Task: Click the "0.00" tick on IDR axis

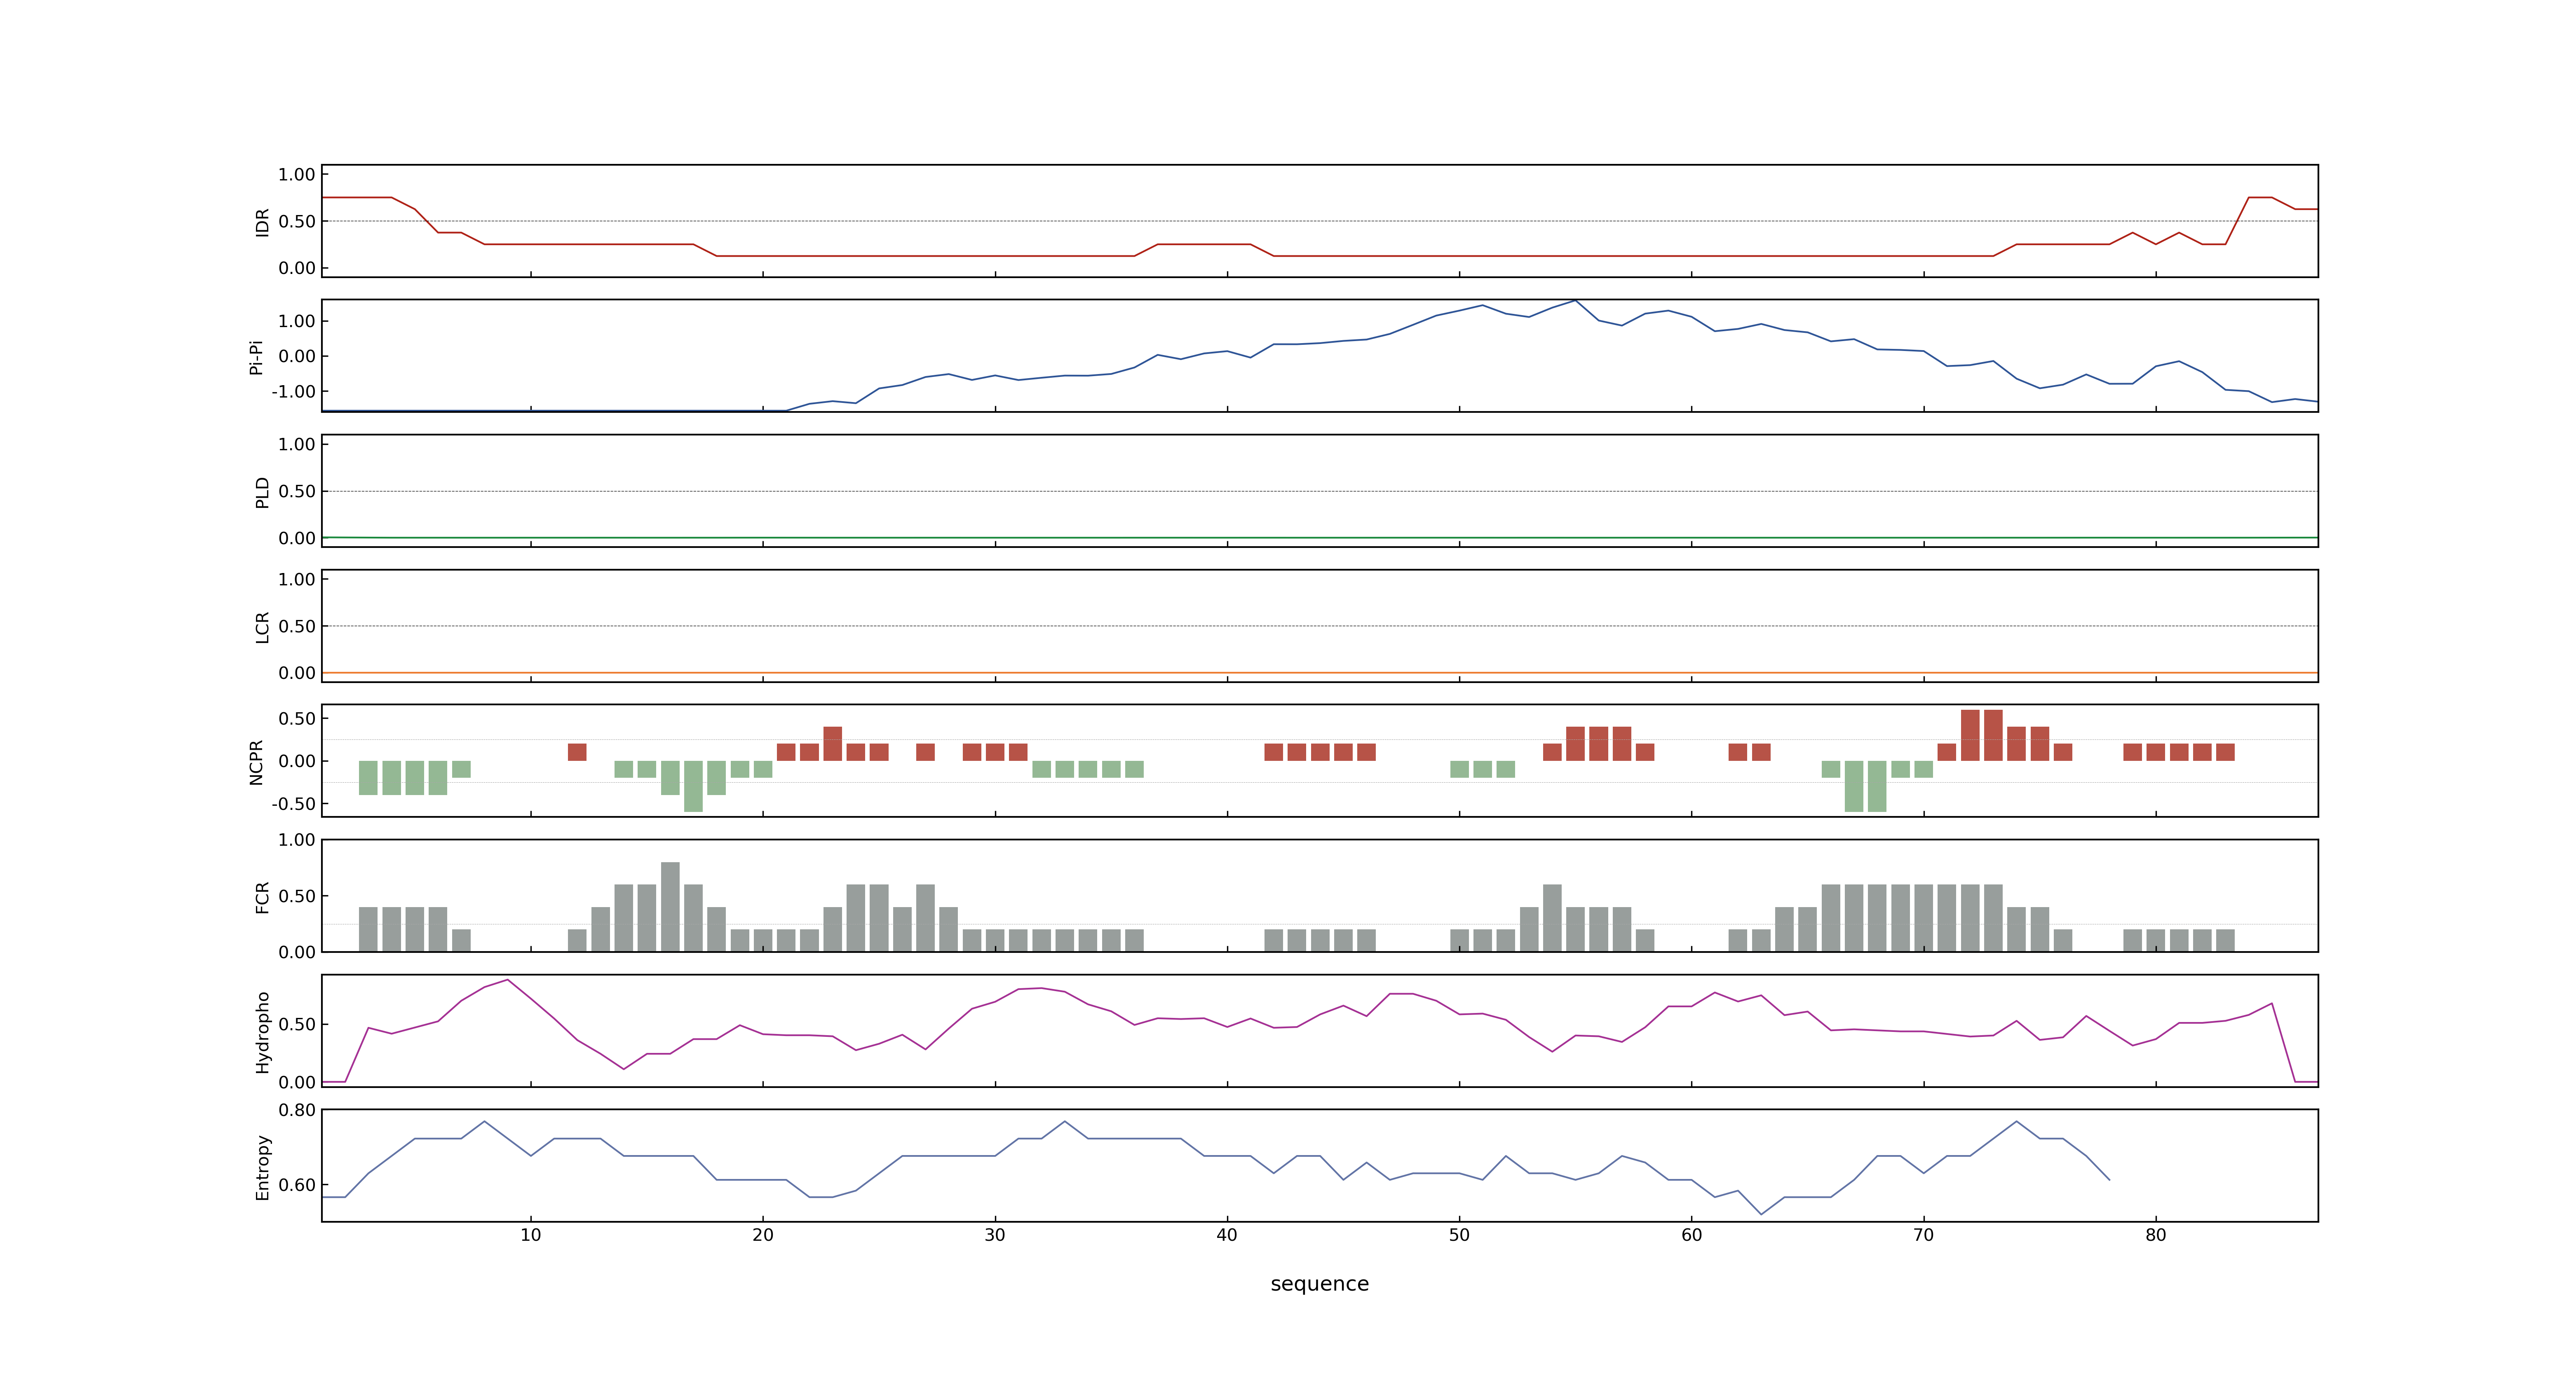Action: click(x=297, y=268)
